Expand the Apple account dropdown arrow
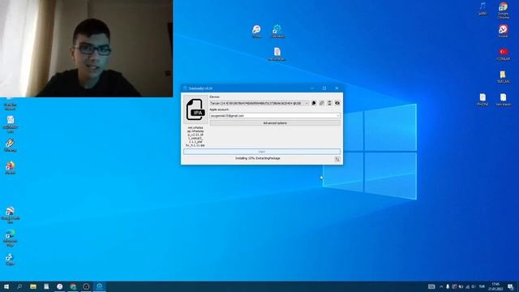The width and height of the screenshot is (519, 292). [x=337, y=116]
